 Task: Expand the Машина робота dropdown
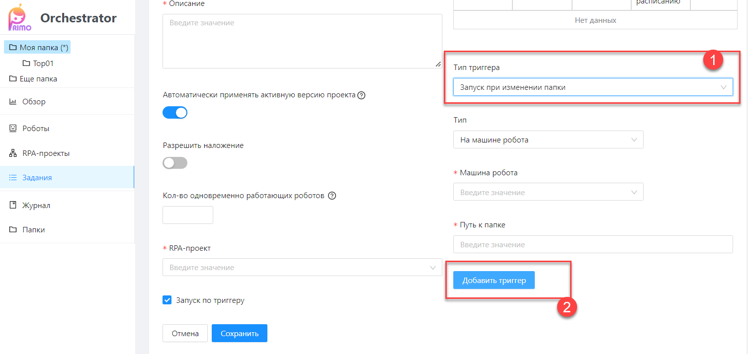pos(548,192)
